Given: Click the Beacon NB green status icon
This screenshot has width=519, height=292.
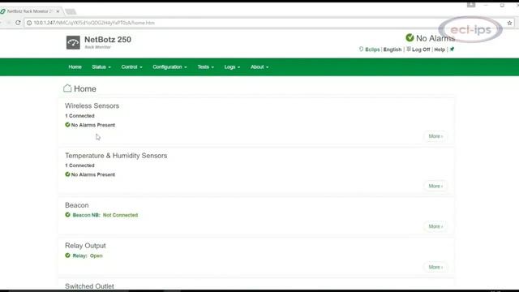Looking at the screenshot, I should point(67,215).
